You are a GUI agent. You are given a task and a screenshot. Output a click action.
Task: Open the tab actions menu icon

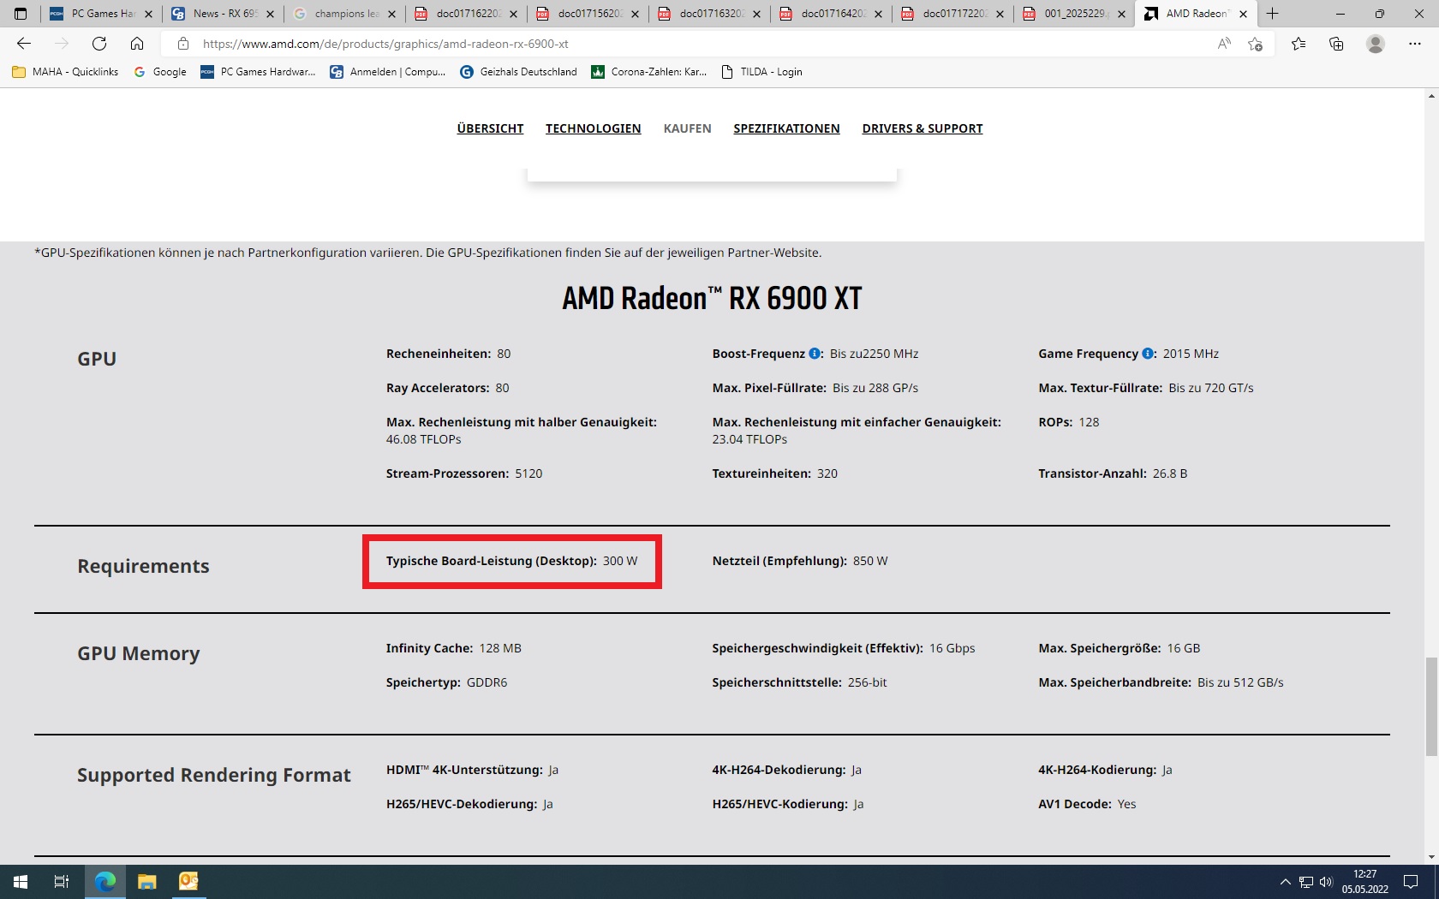[x=21, y=14]
